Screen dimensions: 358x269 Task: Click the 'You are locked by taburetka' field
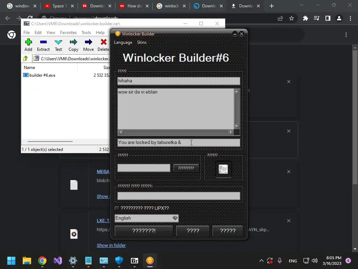pyautogui.click(x=179, y=143)
